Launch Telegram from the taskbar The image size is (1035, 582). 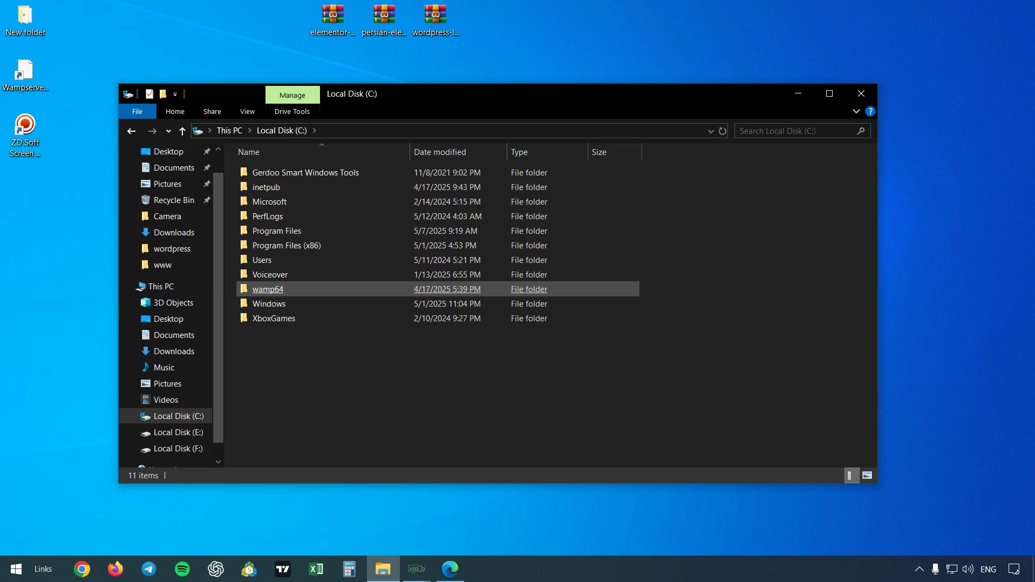[149, 569]
